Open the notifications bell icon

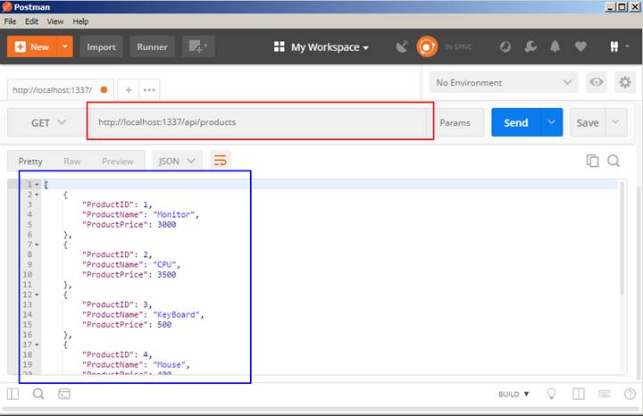tap(555, 46)
